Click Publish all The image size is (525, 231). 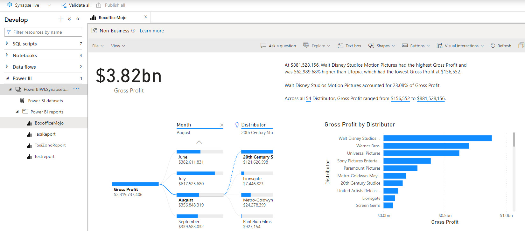point(111,5)
